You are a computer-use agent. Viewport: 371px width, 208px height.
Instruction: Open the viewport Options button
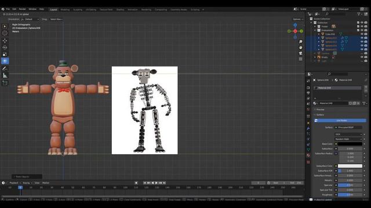click(x=297, y=19)
